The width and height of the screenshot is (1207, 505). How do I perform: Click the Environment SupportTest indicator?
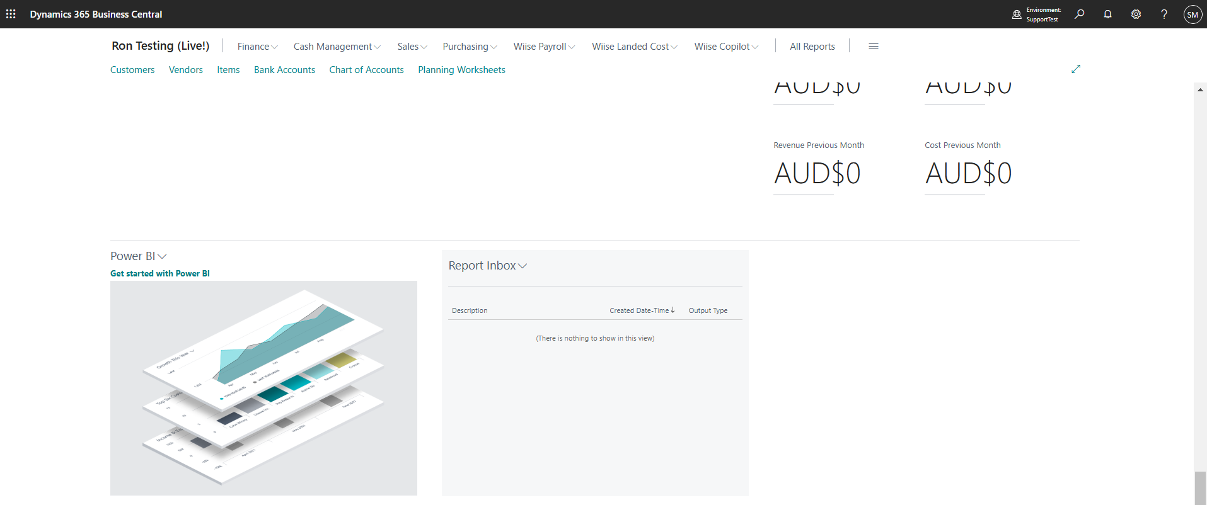(x=1037, y=14)
